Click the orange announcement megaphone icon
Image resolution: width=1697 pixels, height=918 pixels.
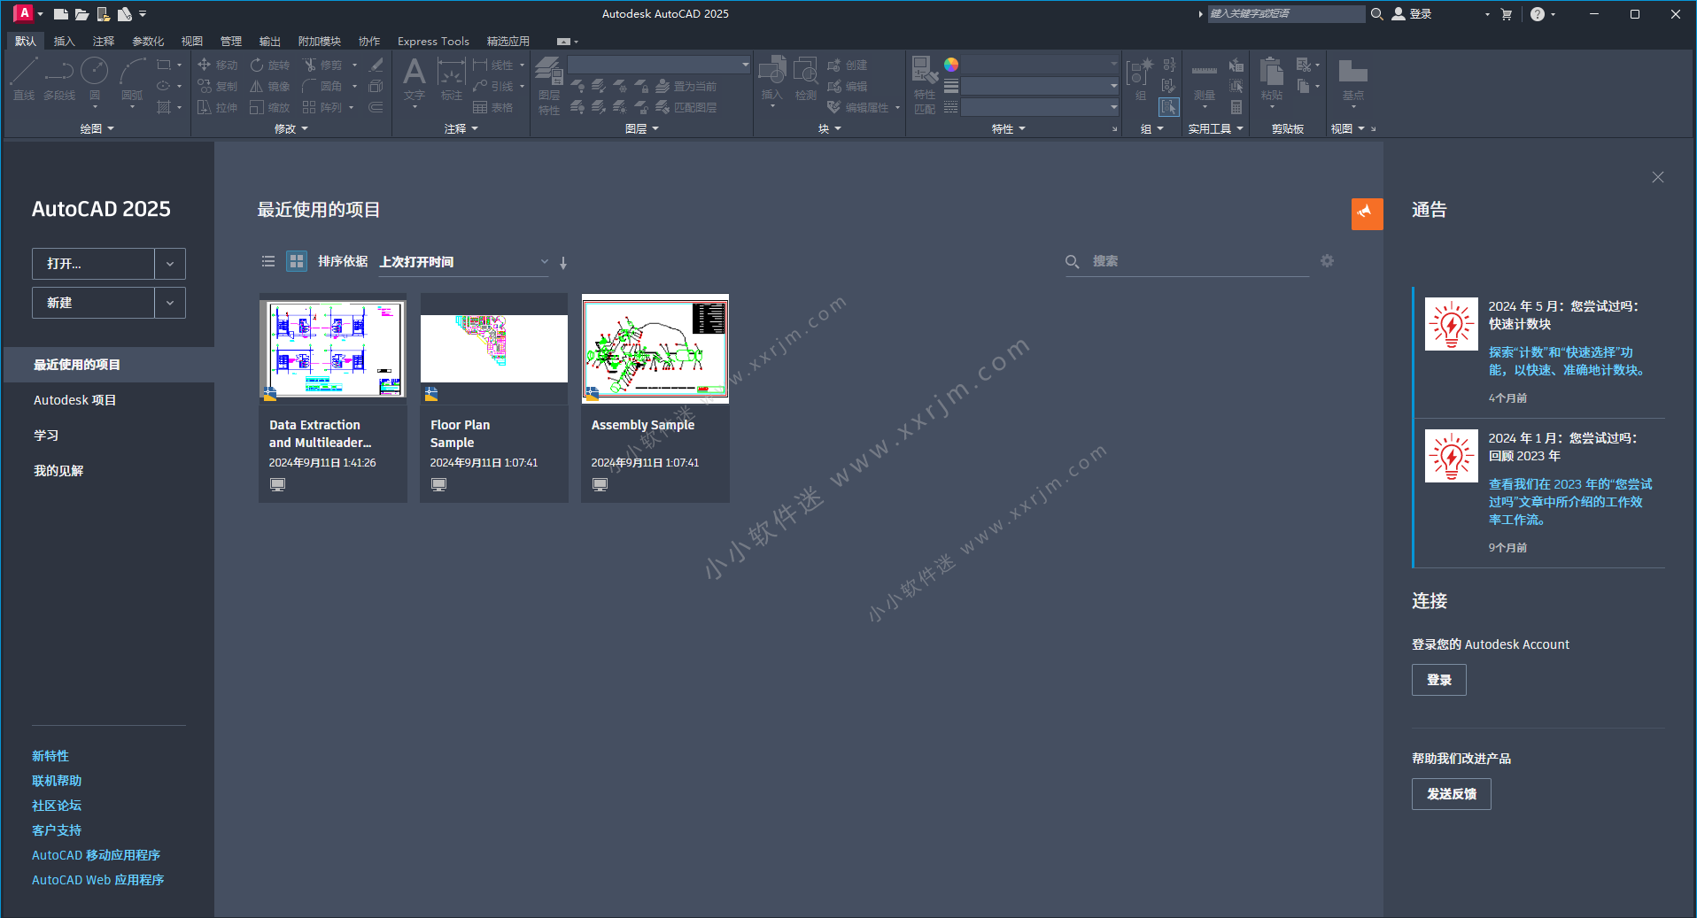1367,213
